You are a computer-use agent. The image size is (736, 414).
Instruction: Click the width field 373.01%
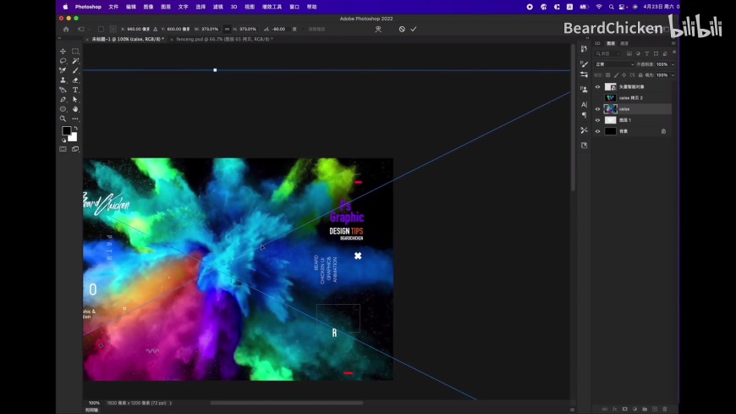coord(210,29)
